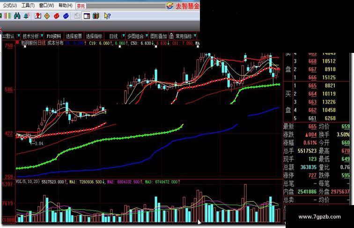The width and height of the screenshot is (354, 228).
Task: Click the sell level 3 price 668
Action: pos(312,61)
